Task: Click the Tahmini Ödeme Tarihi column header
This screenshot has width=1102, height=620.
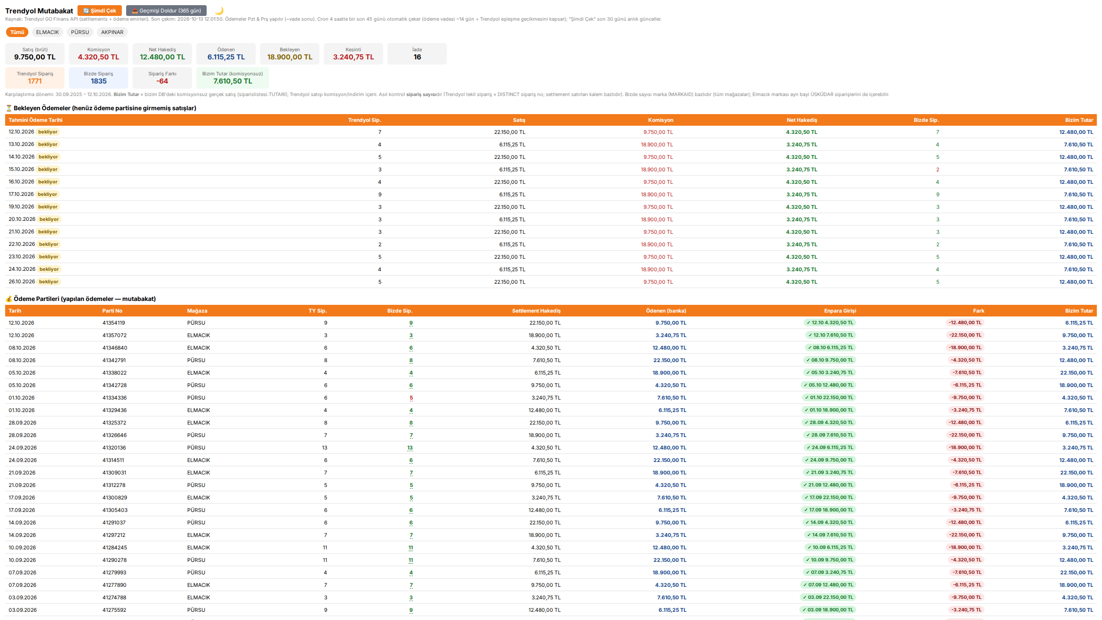Action: click(36, 120)
